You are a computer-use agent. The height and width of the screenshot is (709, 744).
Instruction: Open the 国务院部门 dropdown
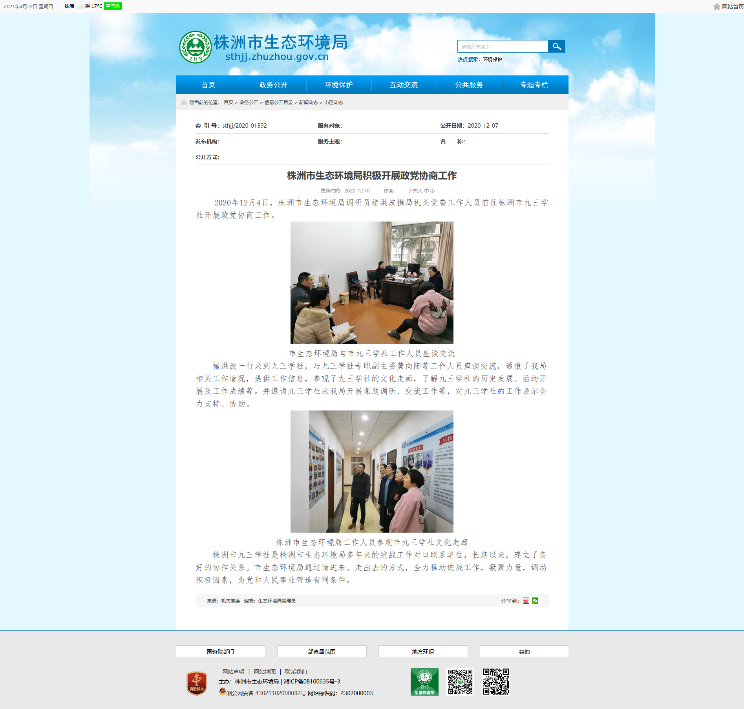tap(221, 651)
